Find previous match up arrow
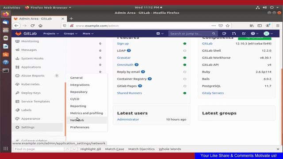The height and width of the screenshot is (159, 283). click(67, 149)
